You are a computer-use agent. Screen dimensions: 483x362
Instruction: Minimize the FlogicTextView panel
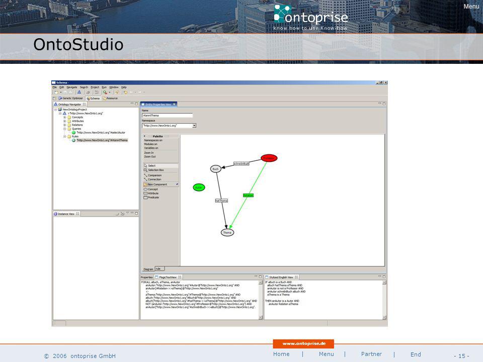tap(256, 277)
